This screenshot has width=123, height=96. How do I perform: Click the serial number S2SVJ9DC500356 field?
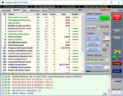(x=45, y=7)
